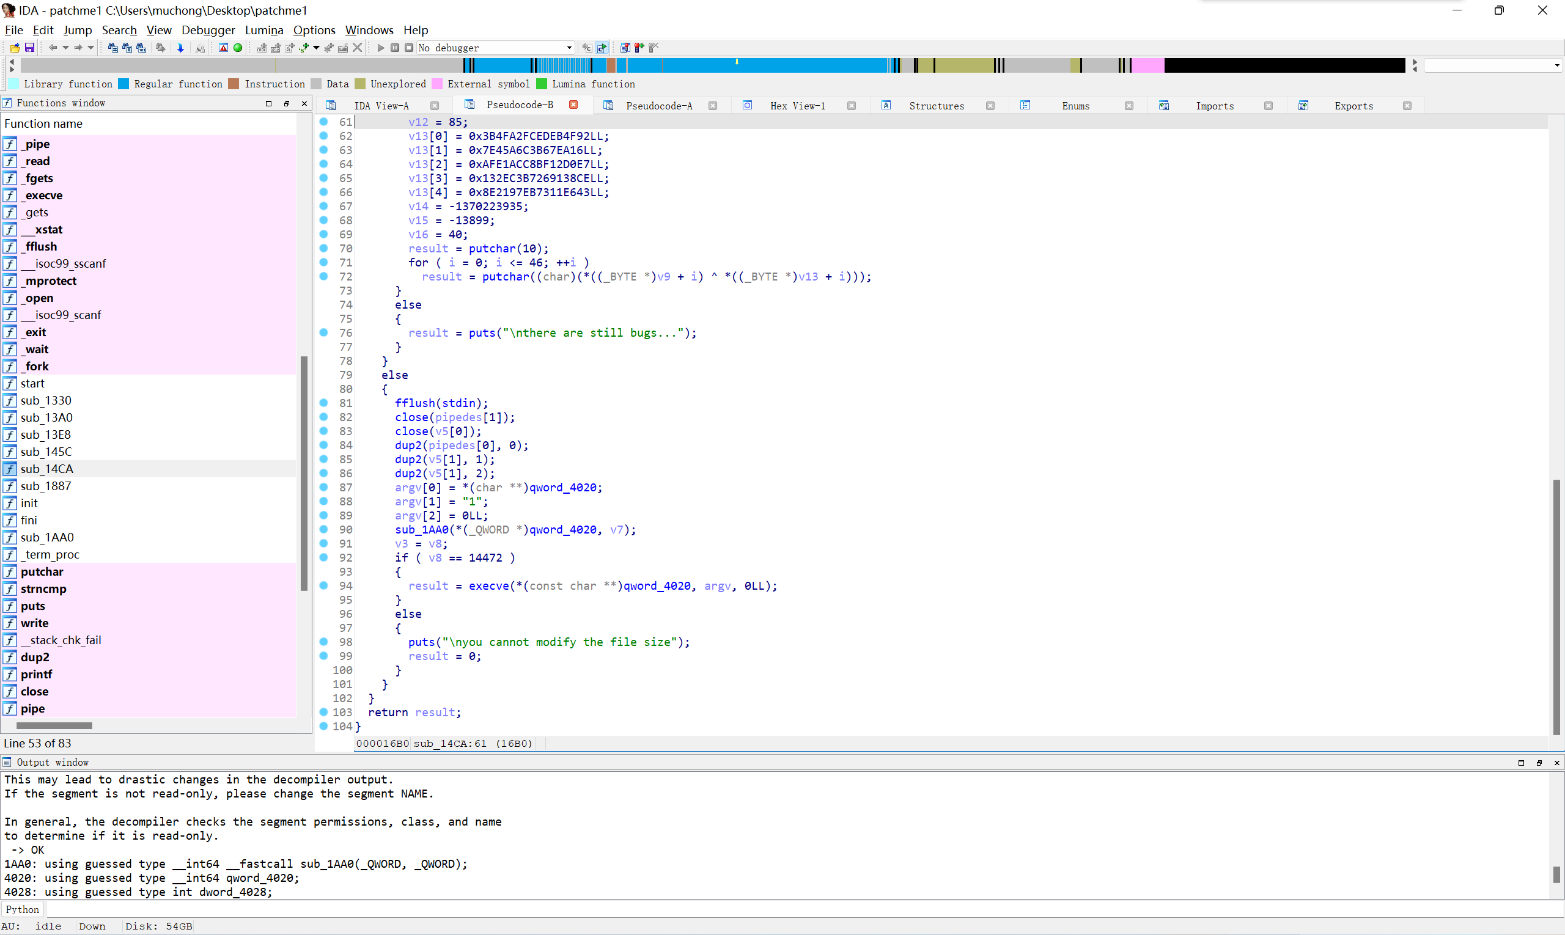Open the No debugger combo box
Screen dimensions: 1565x935
click(495, 48)
